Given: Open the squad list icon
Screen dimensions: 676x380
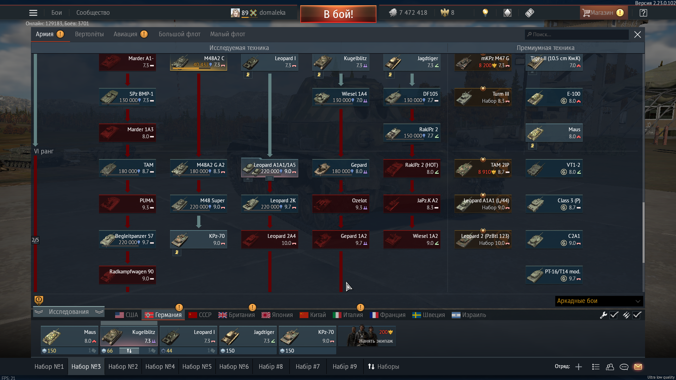Looking at the screenshot, I should pos(596,367).
